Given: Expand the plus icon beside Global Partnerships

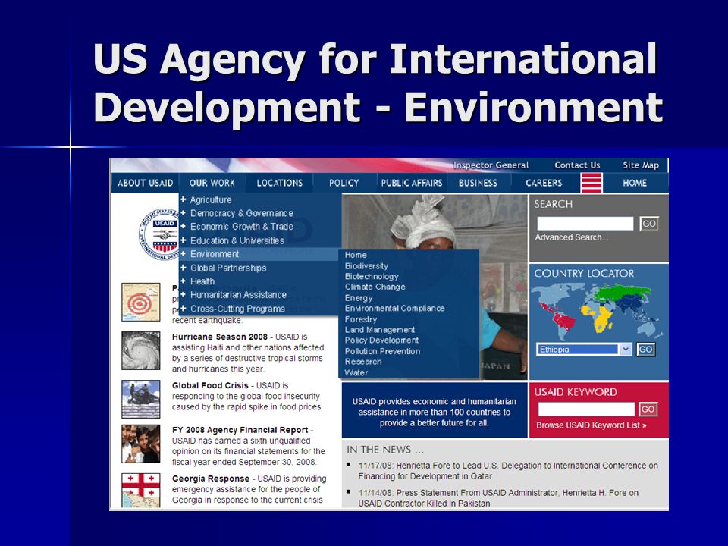Looking at the screenshot, I should [183, 268].
